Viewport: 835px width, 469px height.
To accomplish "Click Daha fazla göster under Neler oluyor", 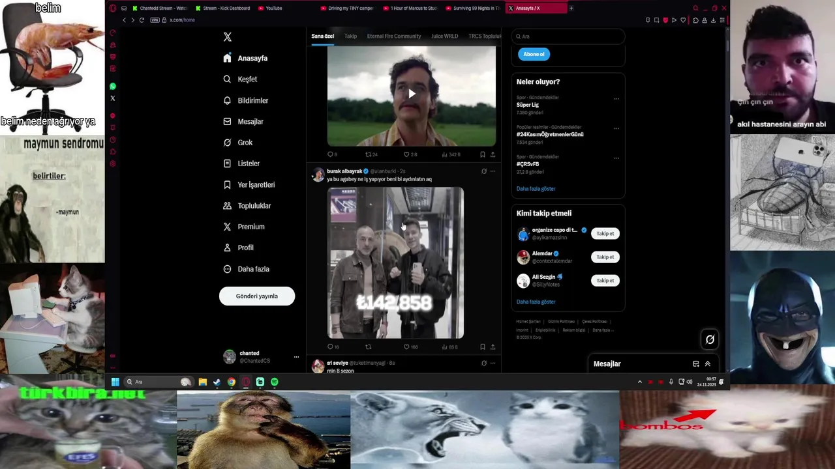I will tap(536, 189).
